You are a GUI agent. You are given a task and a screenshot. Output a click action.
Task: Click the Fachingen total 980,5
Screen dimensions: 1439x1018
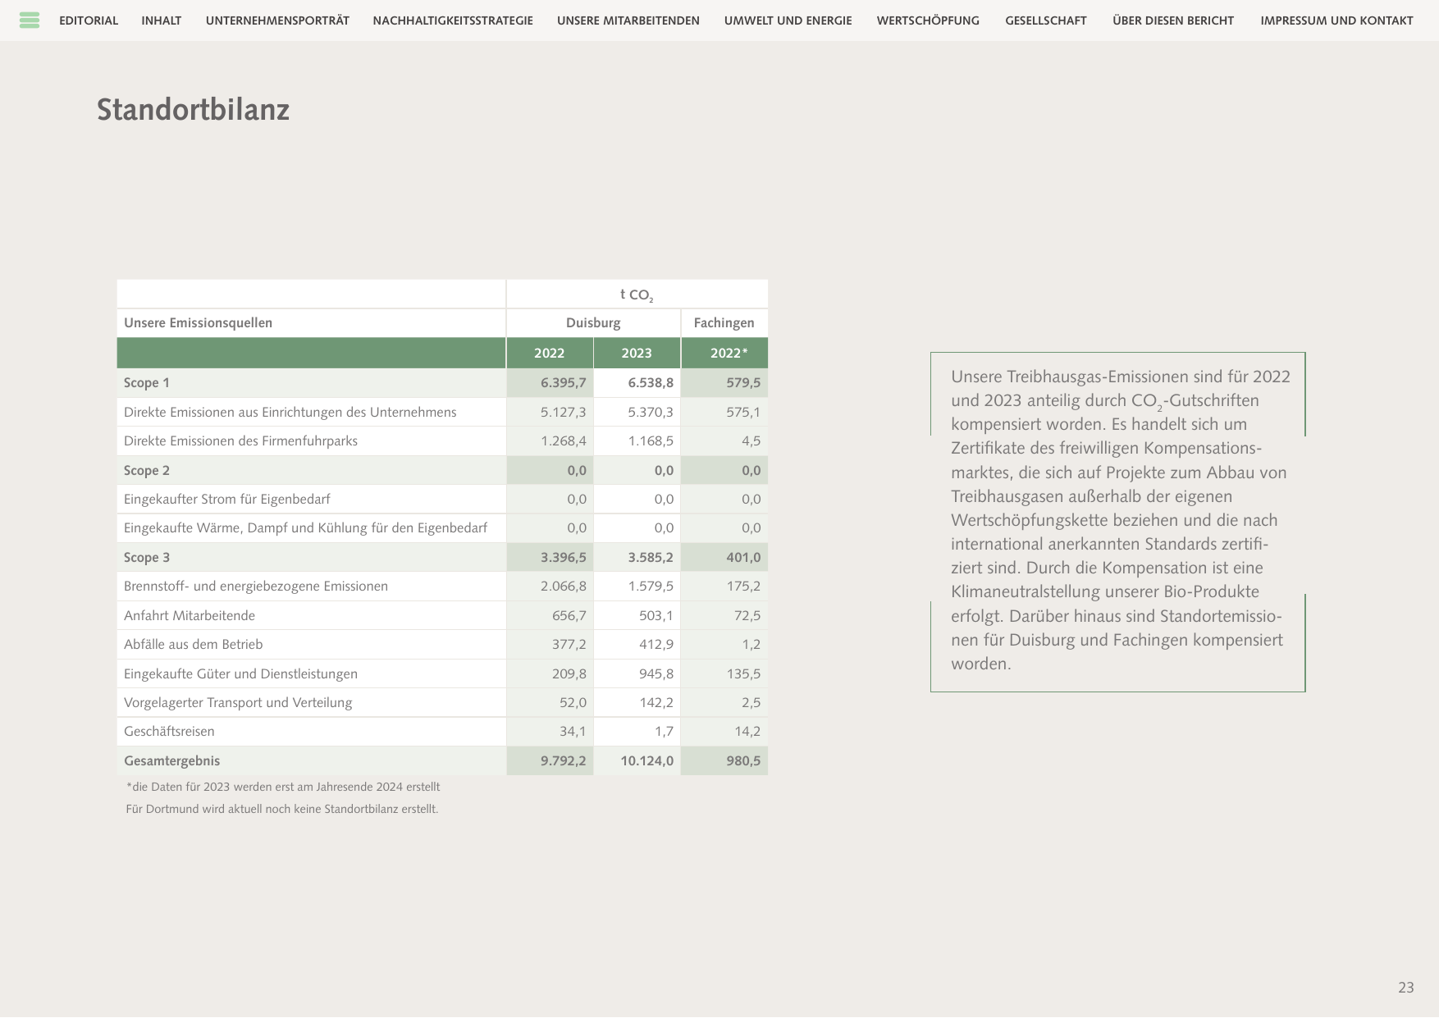[x=743, y=761]
